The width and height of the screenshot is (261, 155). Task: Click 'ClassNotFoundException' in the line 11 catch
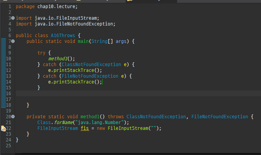point(92,65)
